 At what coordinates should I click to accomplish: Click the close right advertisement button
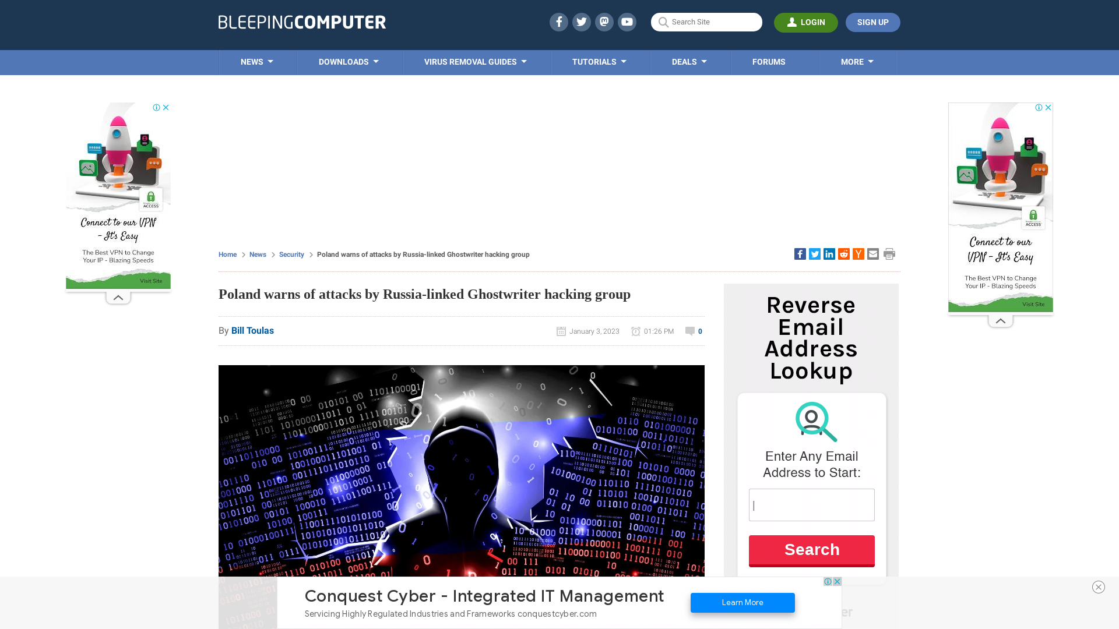tap(1049, 108)
